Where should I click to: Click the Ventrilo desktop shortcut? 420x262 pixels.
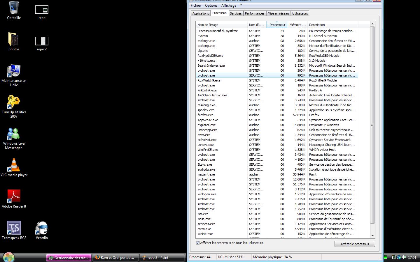coord(42,230)
